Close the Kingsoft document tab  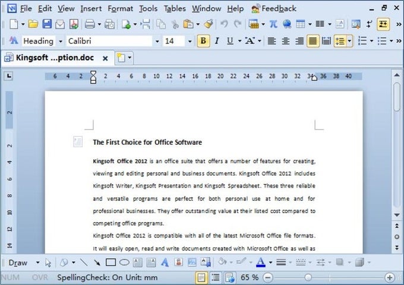tap(105, 58)
